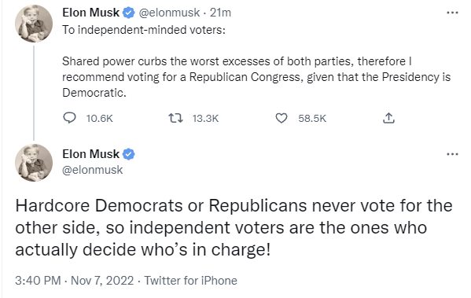Click the 13.3K retweet count
Screen dimensions: 471x298
205,119
